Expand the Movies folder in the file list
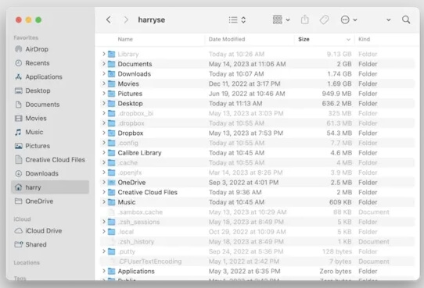 point(104,84)
